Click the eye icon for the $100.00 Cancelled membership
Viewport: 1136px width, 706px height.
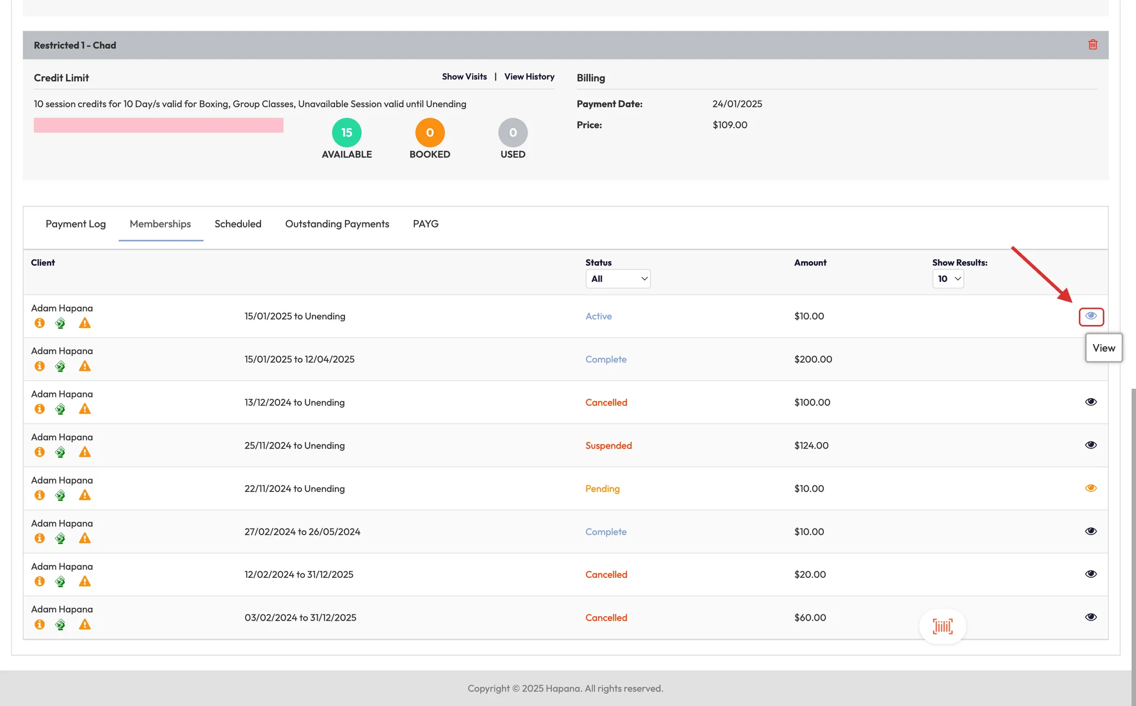1091,402
